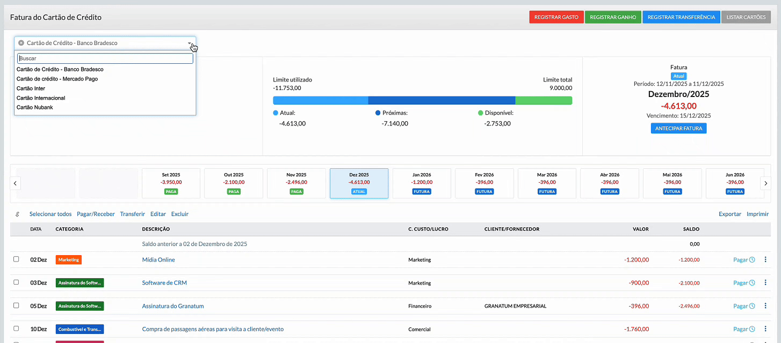Open the Software de CRM description link

click(164, 283)
